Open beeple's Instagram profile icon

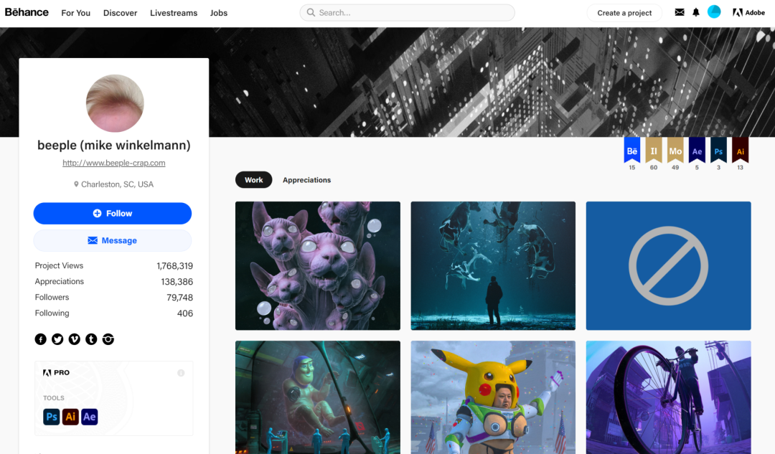pos(108,339)
